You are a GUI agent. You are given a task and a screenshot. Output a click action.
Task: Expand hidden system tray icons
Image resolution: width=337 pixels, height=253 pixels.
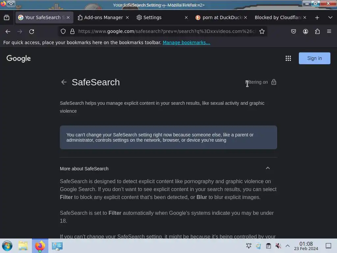tap(288, 246)
